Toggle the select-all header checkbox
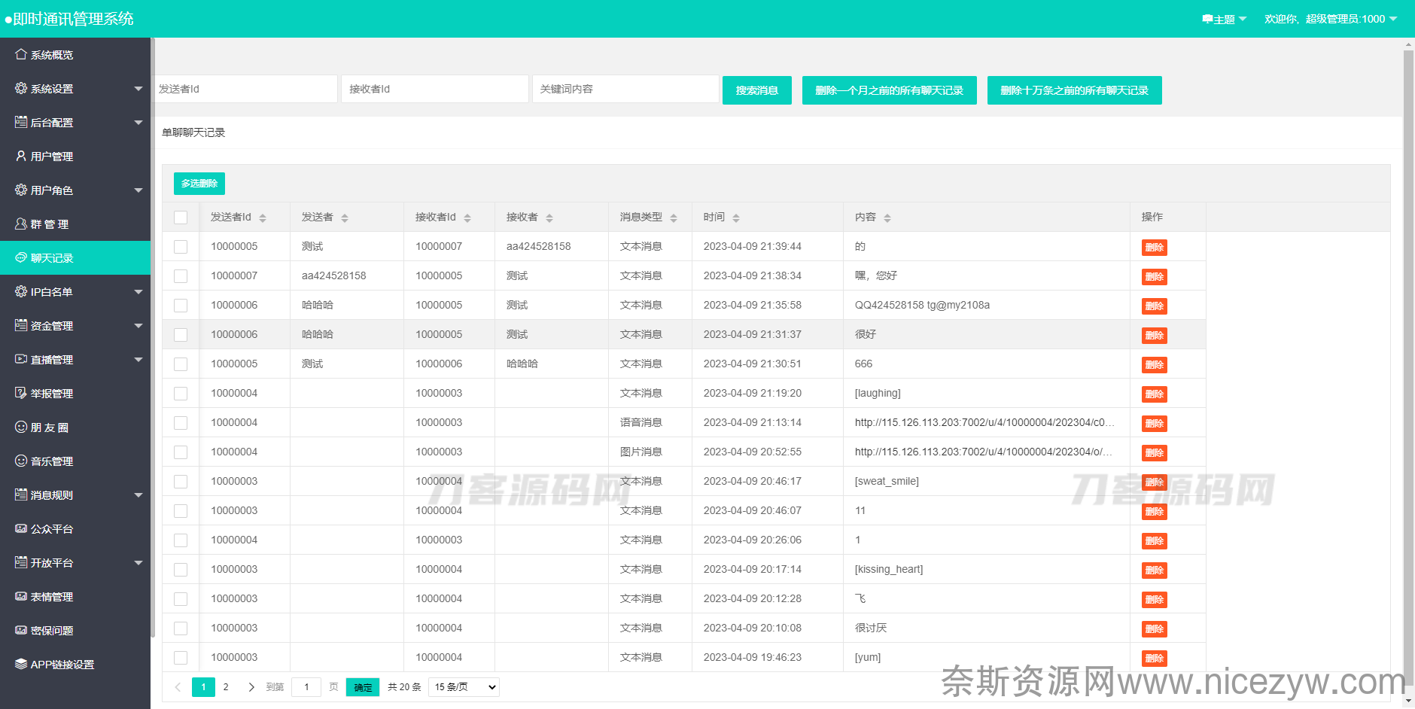The width and height of the screenshot is (1415, 709). 181,218
